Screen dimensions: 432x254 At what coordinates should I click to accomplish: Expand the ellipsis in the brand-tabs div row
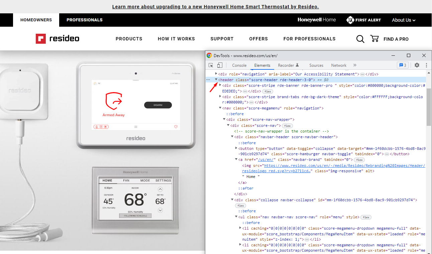tap(251, 102)
